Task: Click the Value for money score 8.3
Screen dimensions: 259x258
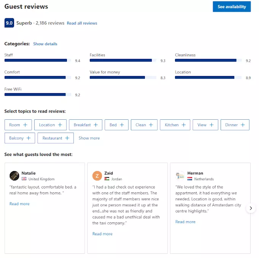Action: click(163, 78)
